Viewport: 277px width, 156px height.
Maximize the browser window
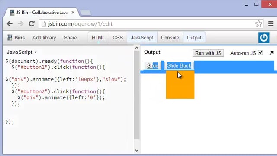click(x=256, y=4)
